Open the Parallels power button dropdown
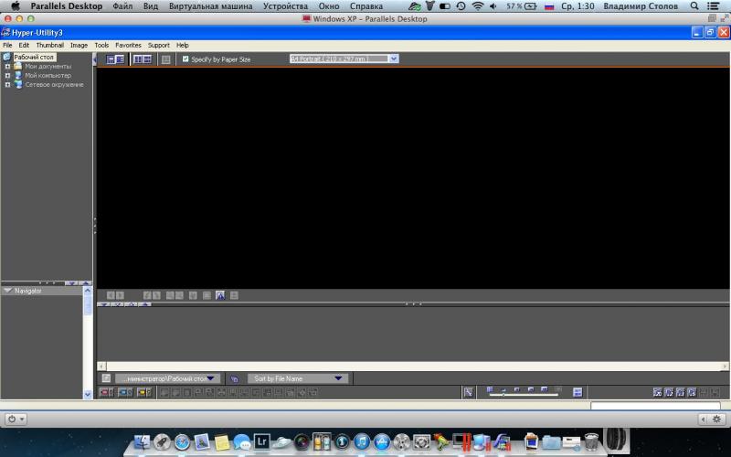This screenshot has height=457, width=731. (16, 419)
